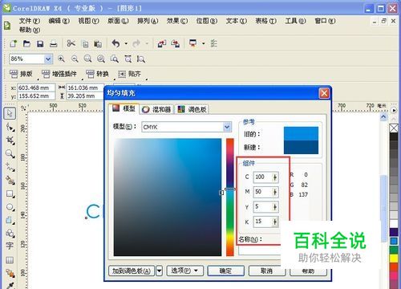This screenshot has height=289, width=401.
Task: Open the 位图 (Bitmaps) menu
Action: coord(207,21)
